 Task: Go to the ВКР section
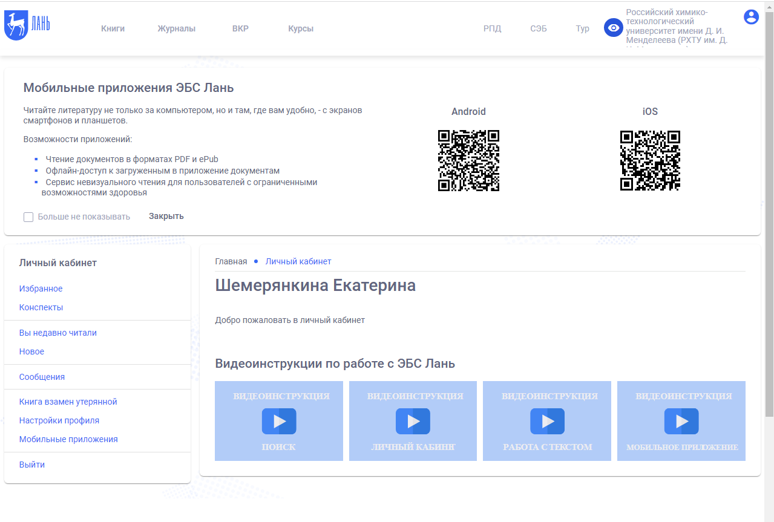click(240, 28)
